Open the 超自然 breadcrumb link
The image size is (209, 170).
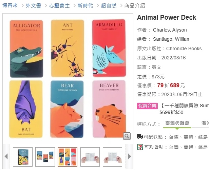[109, 6]
